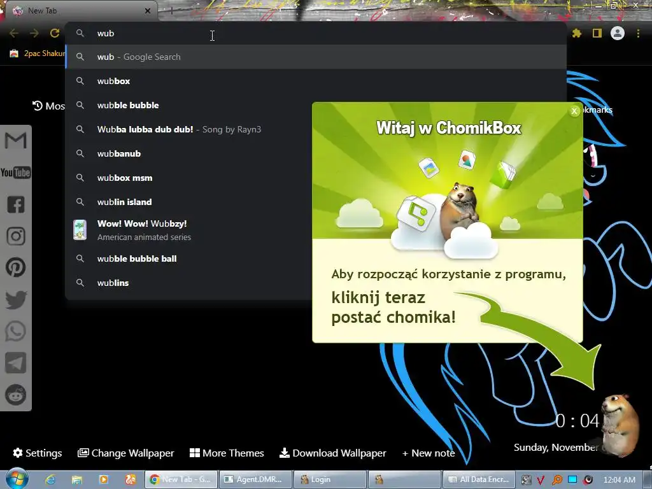652x489 pixels.
Task: Open the Chrome three-dot menu
Action: [638, 33]
